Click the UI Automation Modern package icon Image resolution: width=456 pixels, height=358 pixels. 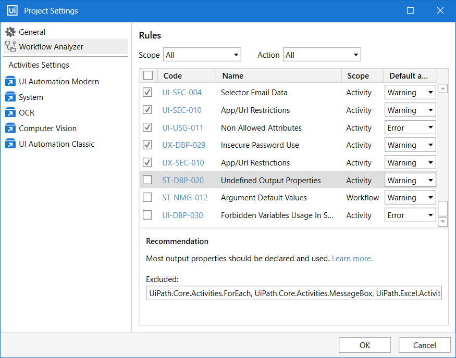(10, 82)
